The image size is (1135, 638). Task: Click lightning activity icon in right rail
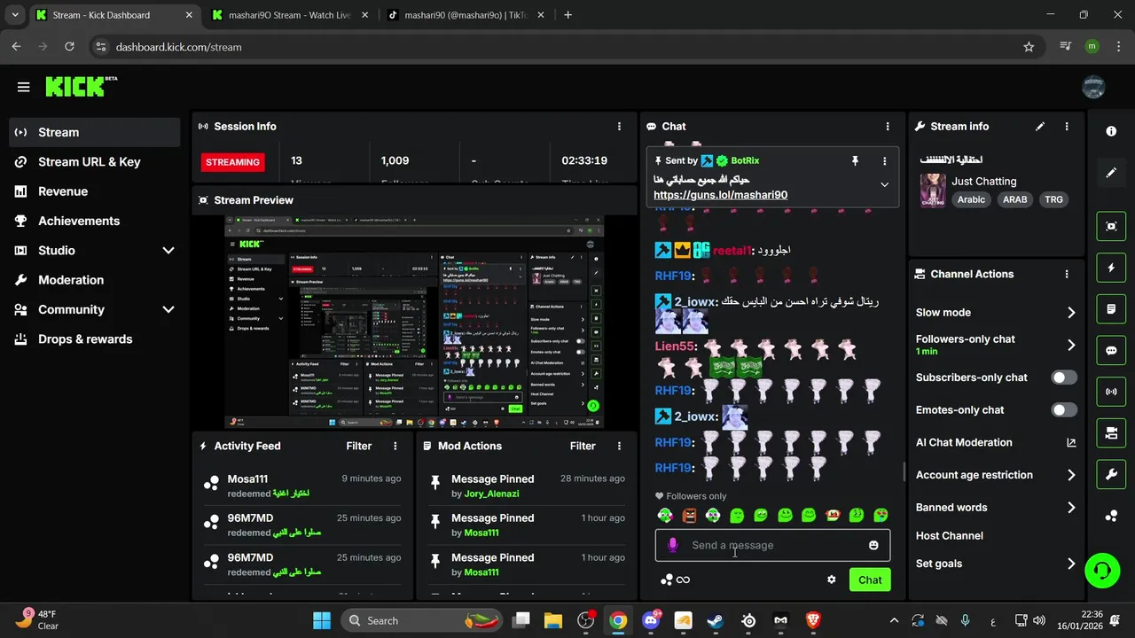click(x=1111, y=268)
